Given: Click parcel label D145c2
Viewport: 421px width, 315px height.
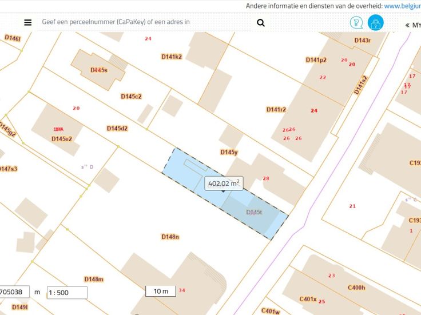Looking at the screenshot, I should pyautogui.click(x=131, y=97).
